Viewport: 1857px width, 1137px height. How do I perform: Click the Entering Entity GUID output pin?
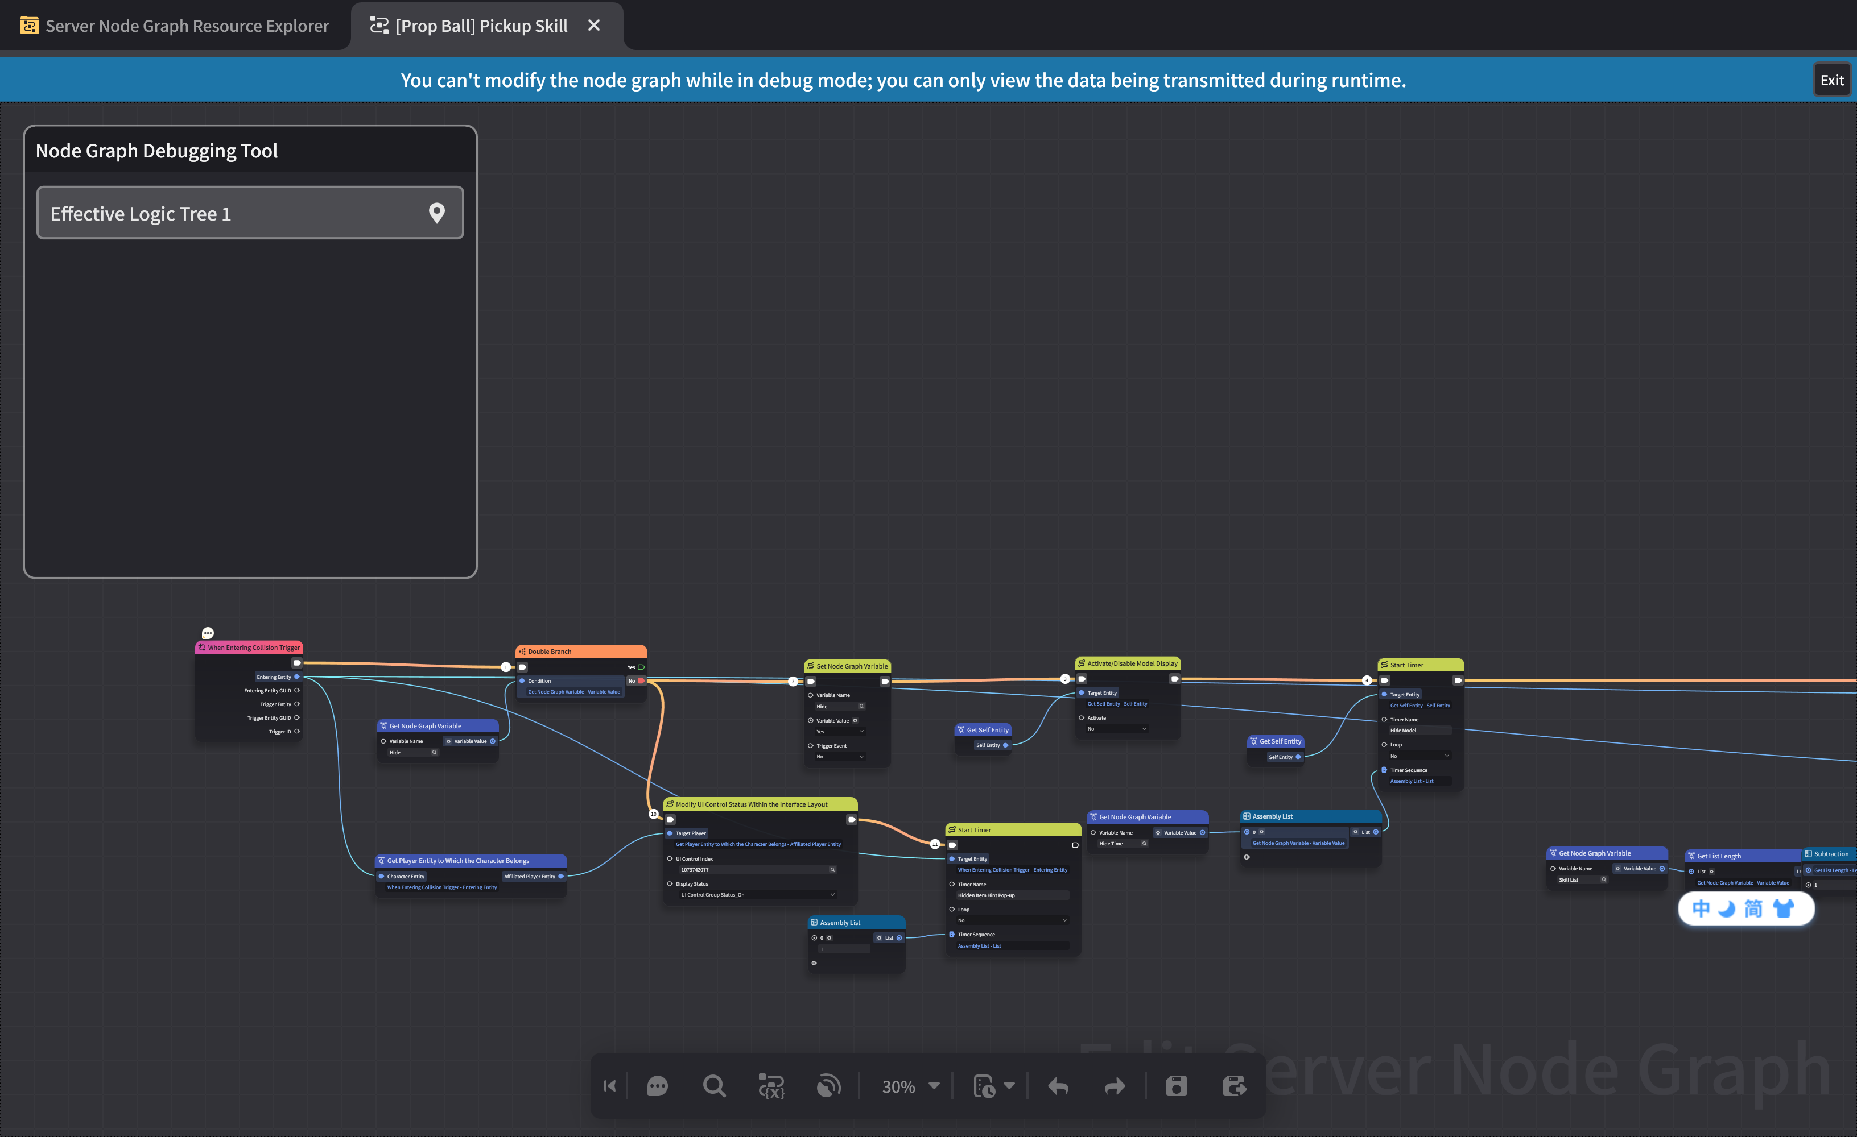click(297, 691)
